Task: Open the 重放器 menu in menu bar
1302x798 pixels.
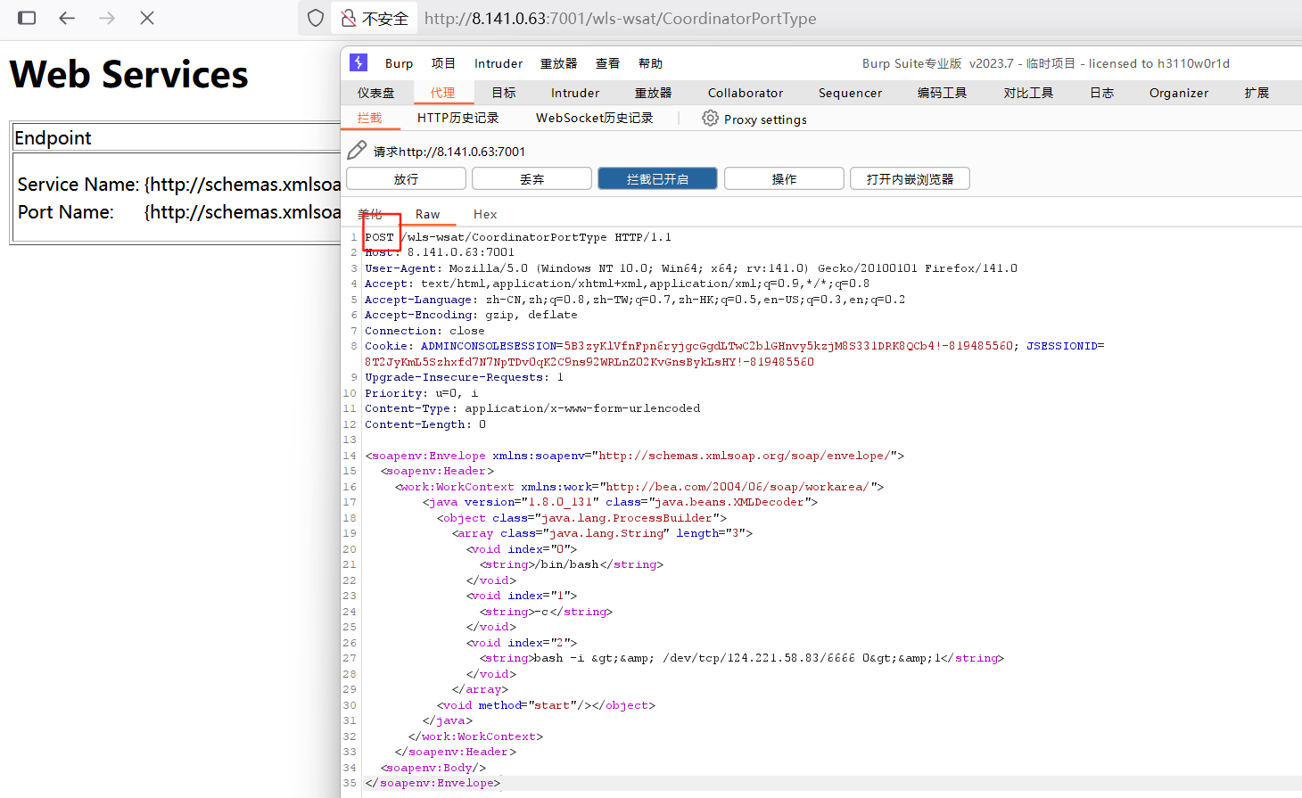Action: [x=558, y=63]
